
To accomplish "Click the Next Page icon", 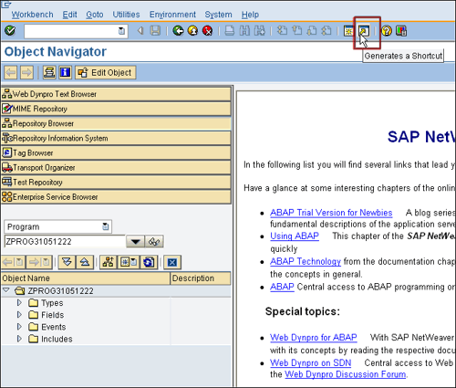I will coord(312,31).
